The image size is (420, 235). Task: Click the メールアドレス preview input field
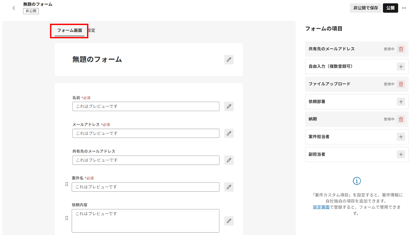[x=146, y=133]
